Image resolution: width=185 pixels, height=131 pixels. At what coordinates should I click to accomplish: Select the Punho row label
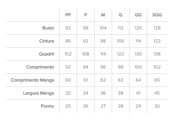pyautogui.click(x=48, y=106)
